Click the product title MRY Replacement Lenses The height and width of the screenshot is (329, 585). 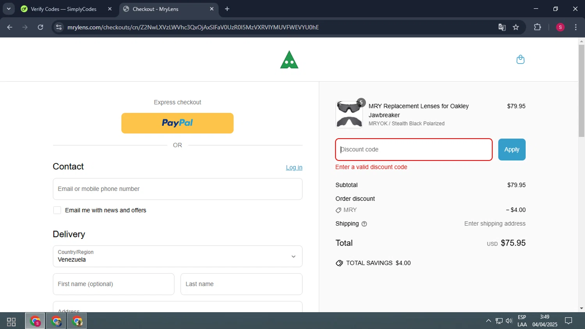point(418,110)
